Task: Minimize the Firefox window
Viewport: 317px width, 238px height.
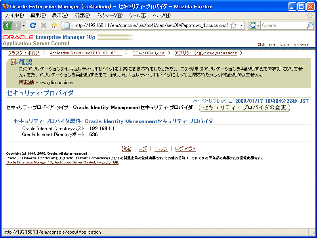Action: [292, 7]
